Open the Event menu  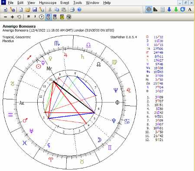click(x=65, y=3)
